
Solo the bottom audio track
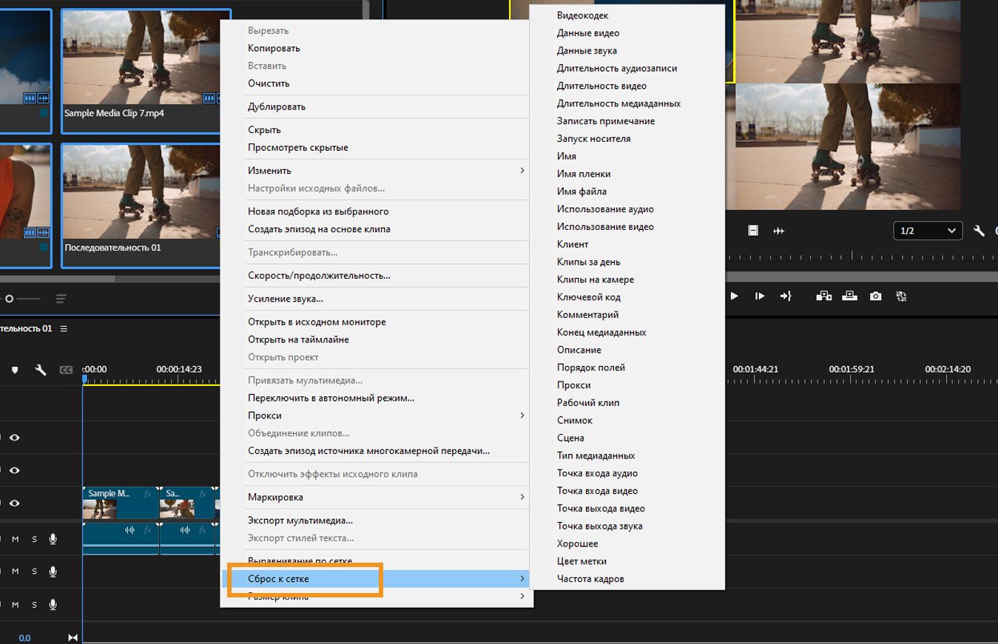click(x=34, y=605)
